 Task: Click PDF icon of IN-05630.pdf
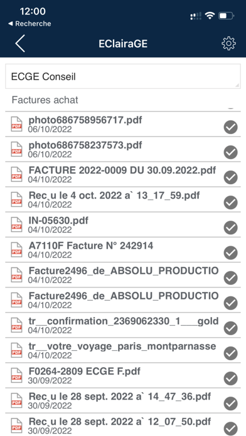pyautogui.click(x=16, y=224)
